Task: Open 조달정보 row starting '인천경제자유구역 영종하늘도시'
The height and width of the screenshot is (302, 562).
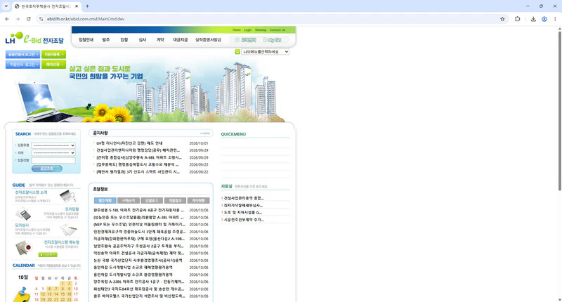Action: [139, 232]
